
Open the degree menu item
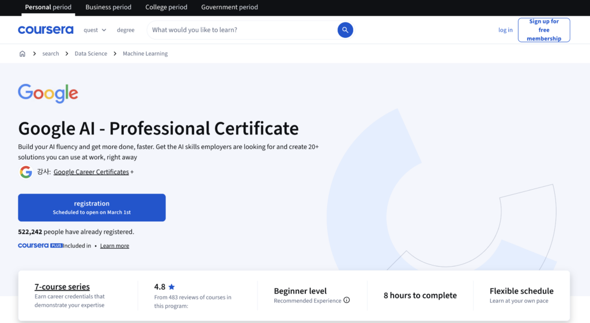point(126,30)
